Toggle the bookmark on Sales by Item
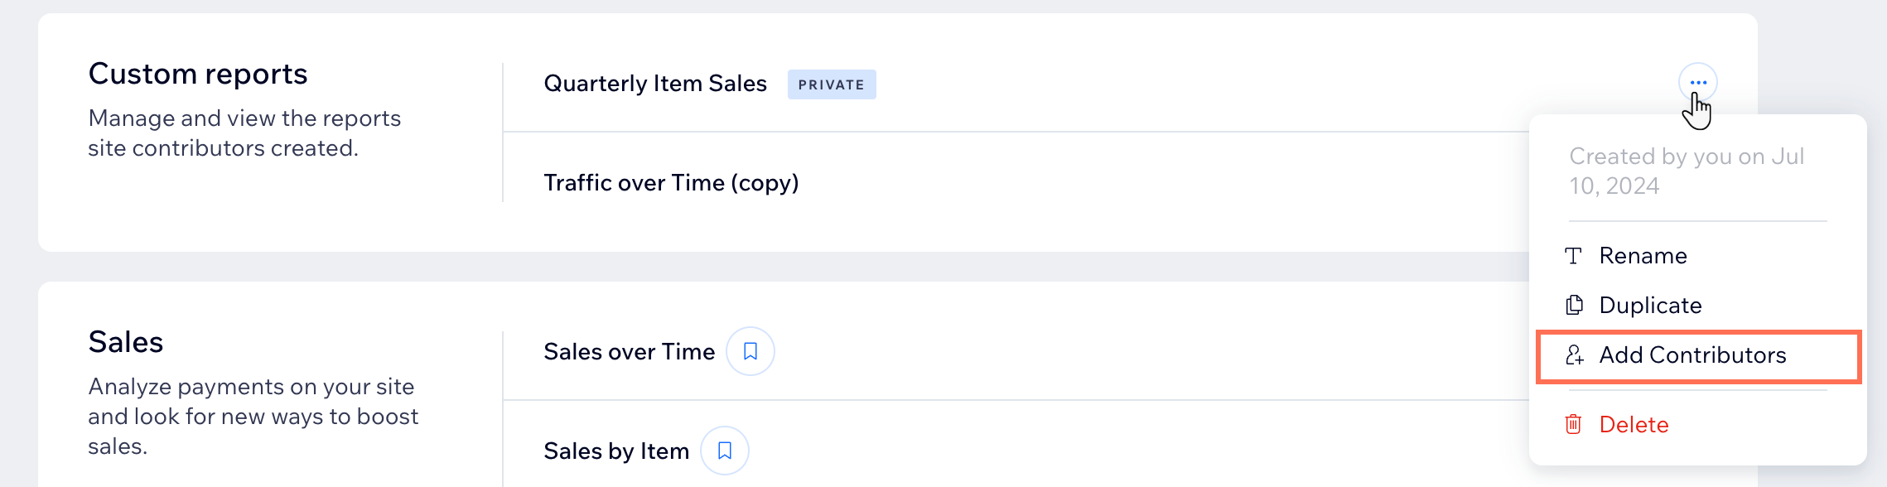This screenshot has width=1887, height=487. 724,451
